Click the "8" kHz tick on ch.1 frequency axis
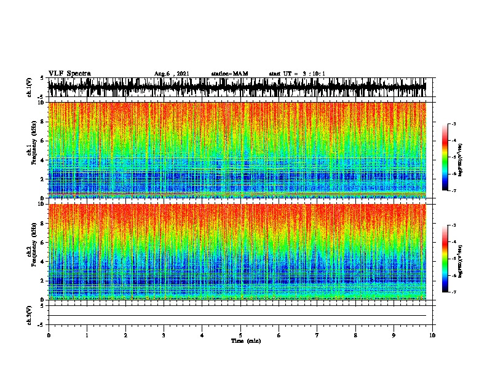 (x=43, y=122)
